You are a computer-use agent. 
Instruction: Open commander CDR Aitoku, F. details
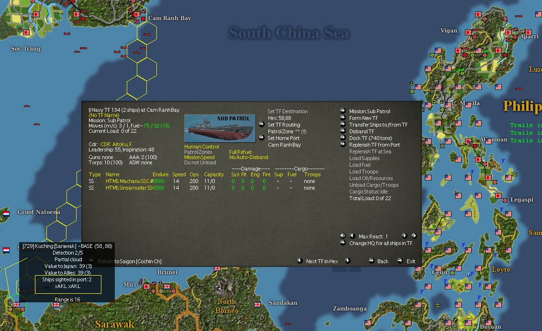[117, 144]
